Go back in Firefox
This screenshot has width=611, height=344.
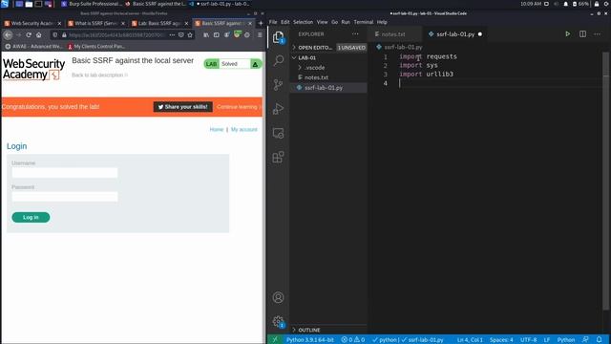(x=8, y=34)
